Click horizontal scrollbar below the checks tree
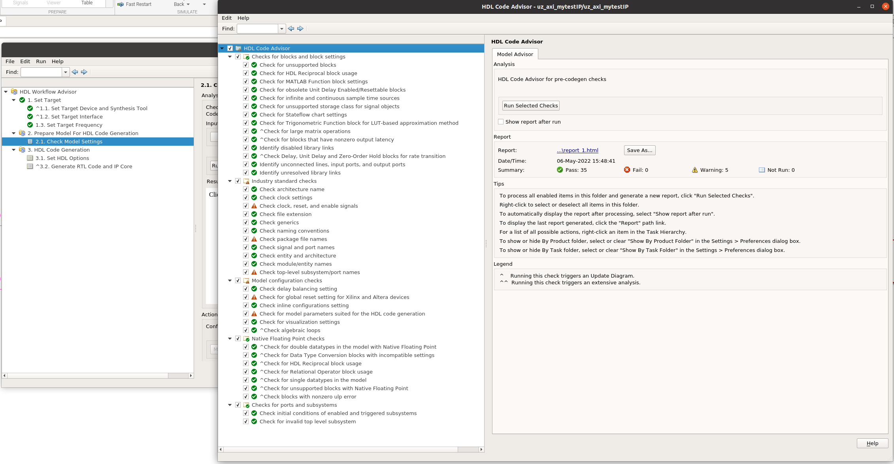This screenshot has width=894, height=464. pyautogui.click(x=340, y=449)
